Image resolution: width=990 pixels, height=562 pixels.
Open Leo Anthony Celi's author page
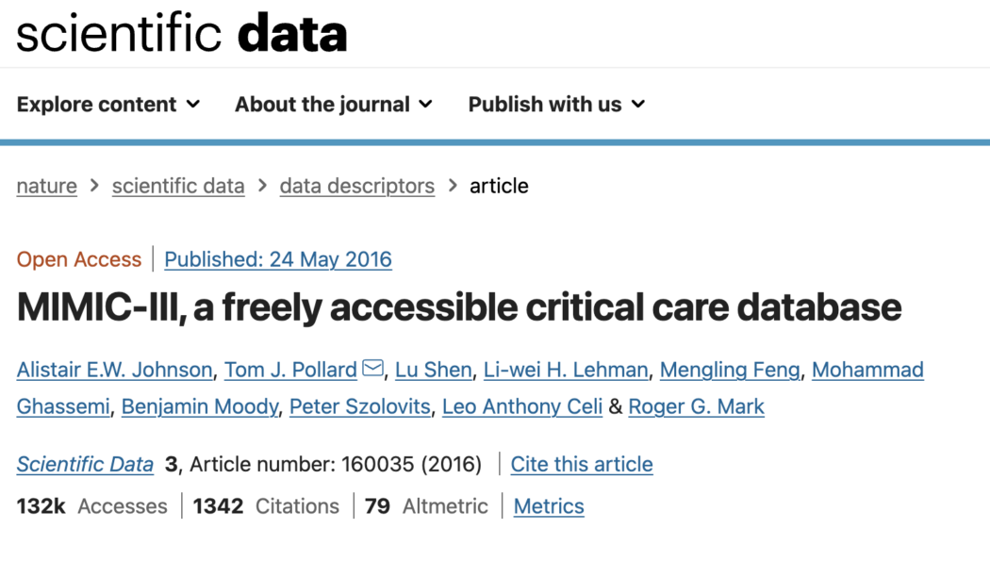coord(521,406)
